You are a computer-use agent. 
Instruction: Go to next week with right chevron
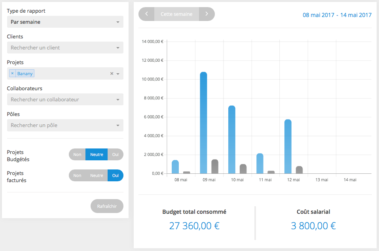coord(207,14)
